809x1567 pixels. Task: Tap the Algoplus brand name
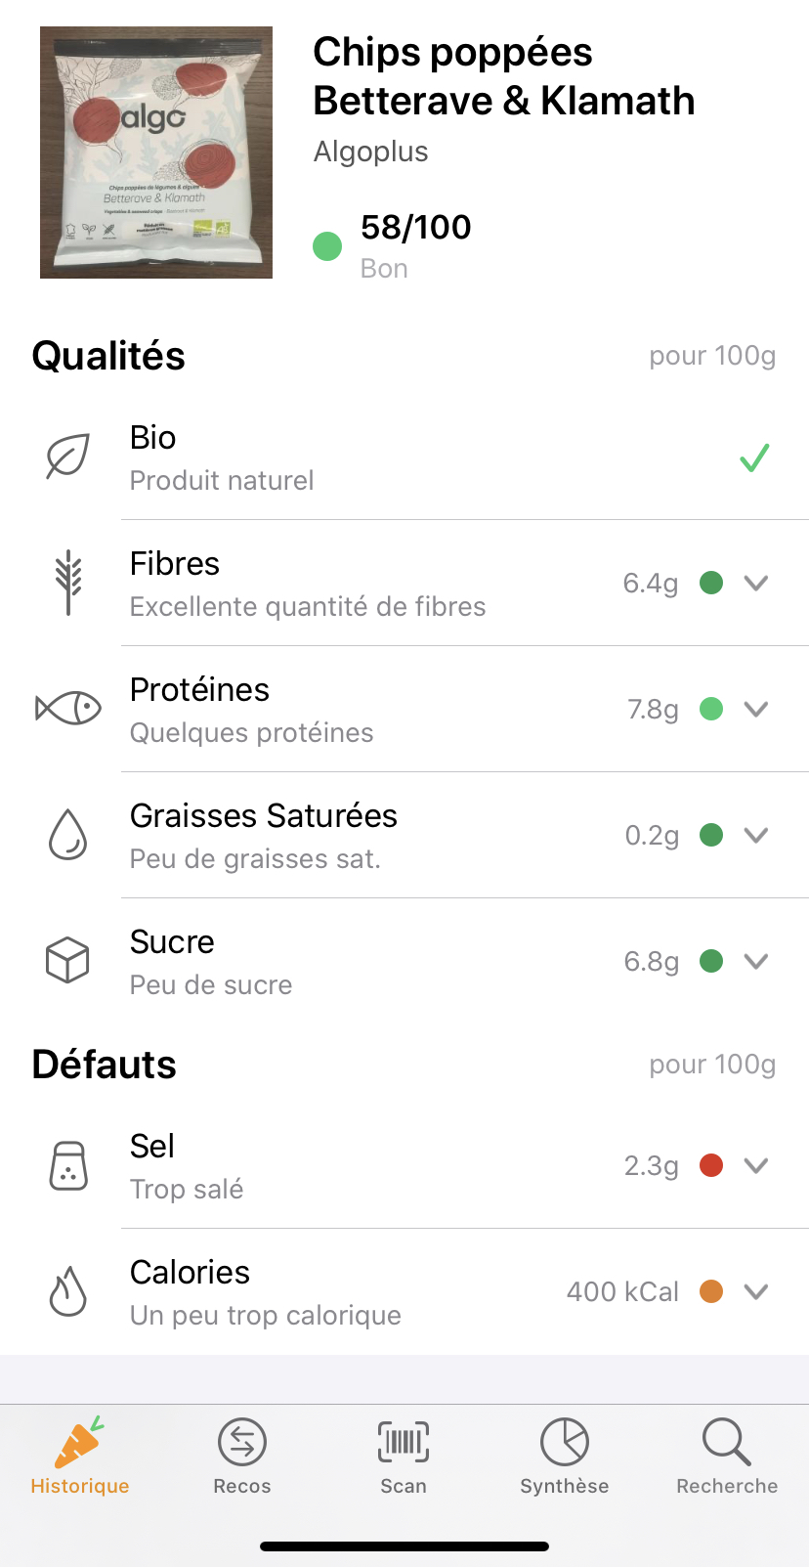point(371,152)
